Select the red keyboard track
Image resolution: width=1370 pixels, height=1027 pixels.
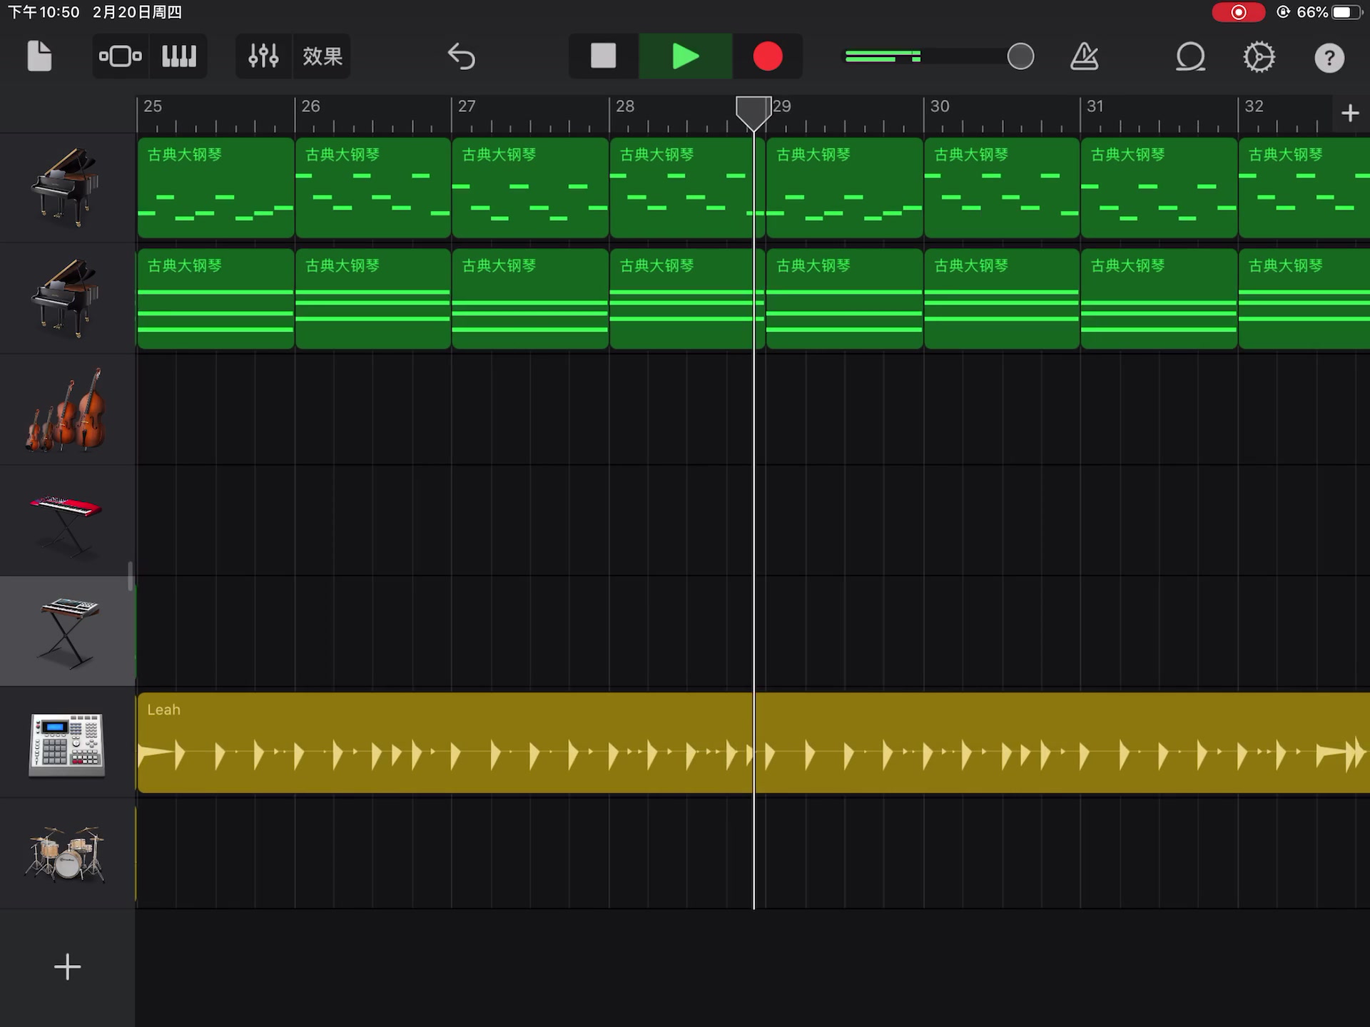[68, 521]
